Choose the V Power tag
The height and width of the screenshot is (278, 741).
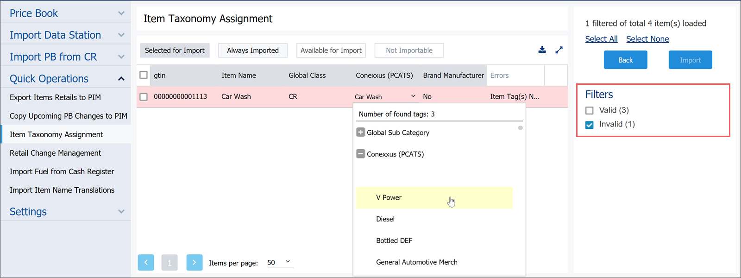point(434,197)
